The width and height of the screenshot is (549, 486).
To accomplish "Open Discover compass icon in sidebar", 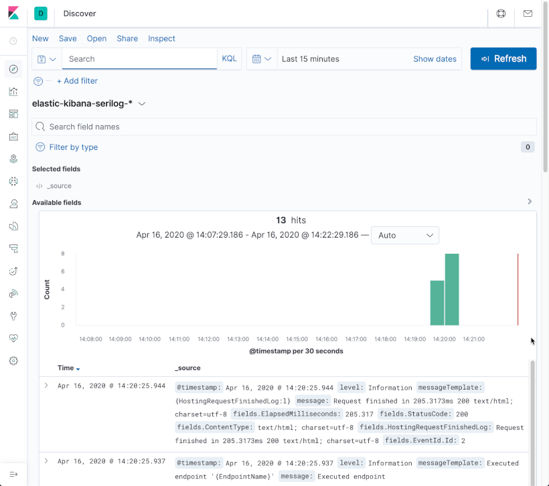I will [13, 69].
